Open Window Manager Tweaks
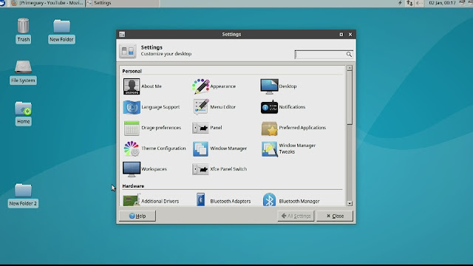 (288, 149)
